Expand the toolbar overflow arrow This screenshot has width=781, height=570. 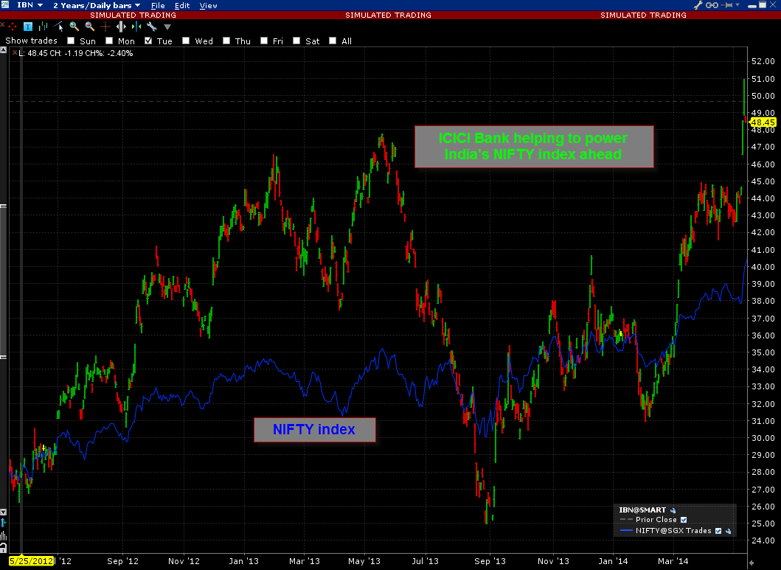coord(167,27)
